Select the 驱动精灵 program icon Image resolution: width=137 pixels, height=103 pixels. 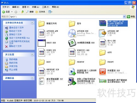[x=102, y=80]
